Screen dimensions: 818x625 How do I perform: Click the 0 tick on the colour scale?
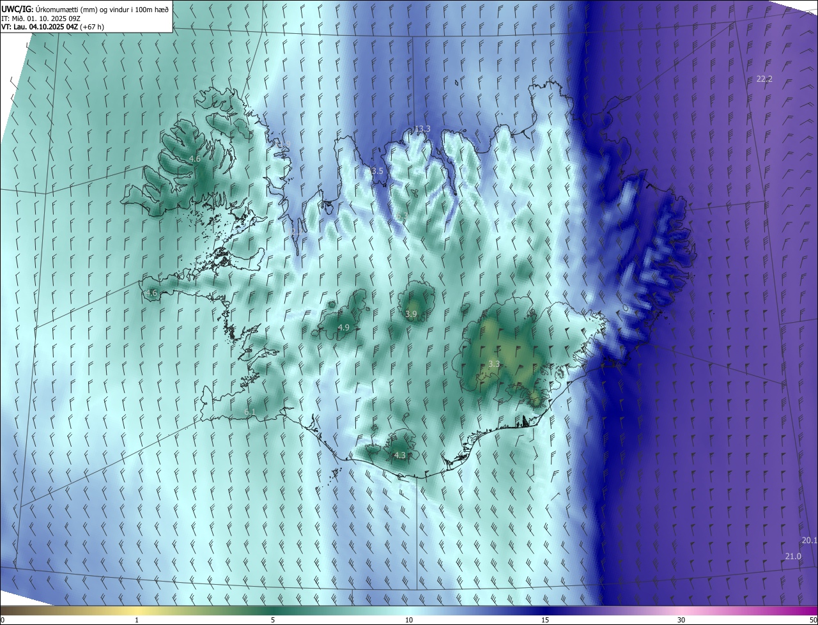[x=3, y=620]
